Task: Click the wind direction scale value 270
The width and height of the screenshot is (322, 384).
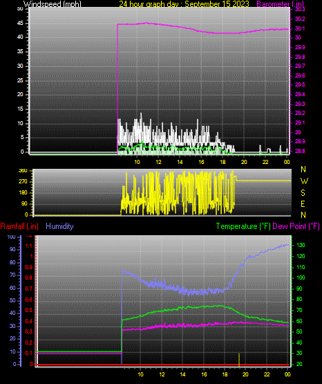Action: pyautogui.click(x=23, y=182)
